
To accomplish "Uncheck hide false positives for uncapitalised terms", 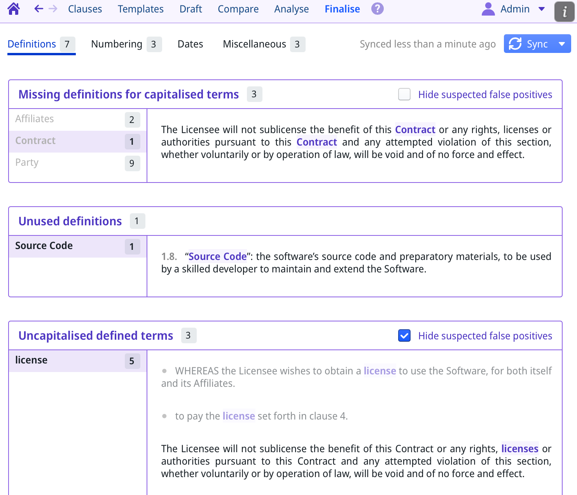I will pos(404,335).
